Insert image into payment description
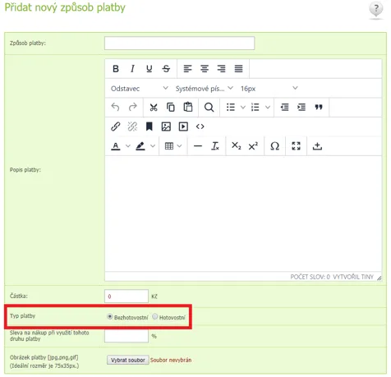 pos(166,126)
